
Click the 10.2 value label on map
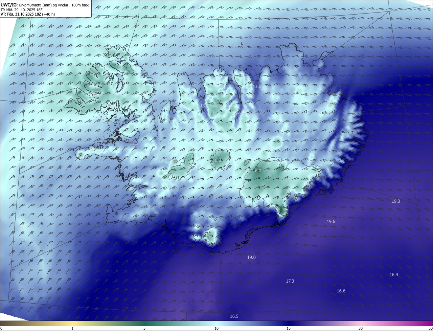click(x=24, y=227)
